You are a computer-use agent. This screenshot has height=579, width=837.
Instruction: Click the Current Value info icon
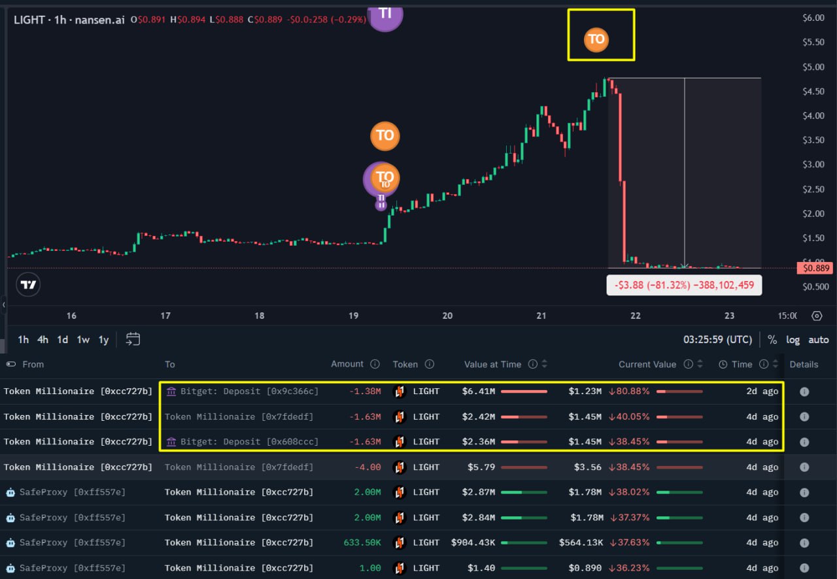coord(688,364)
